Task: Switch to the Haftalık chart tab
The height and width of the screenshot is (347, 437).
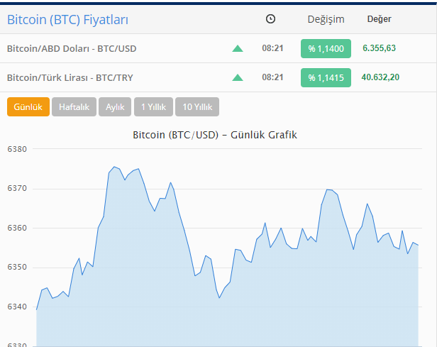Action: click(74, 106)
